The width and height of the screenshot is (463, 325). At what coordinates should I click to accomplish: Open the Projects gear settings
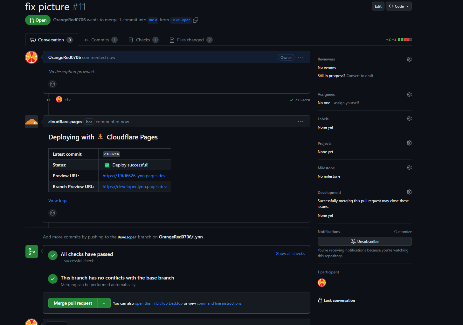409,143
